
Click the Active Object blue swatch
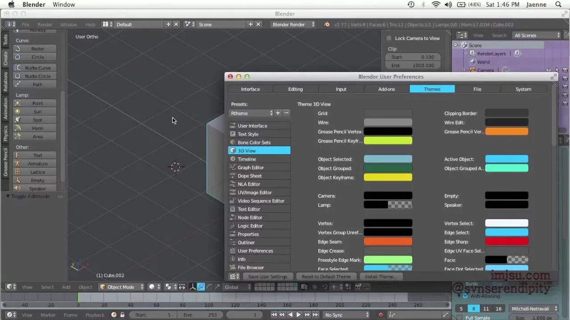507,159
